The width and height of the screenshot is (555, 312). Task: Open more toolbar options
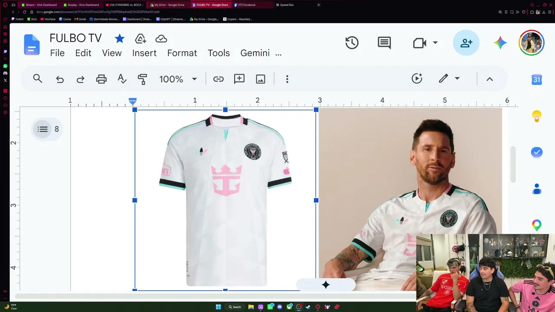[287, 79]
